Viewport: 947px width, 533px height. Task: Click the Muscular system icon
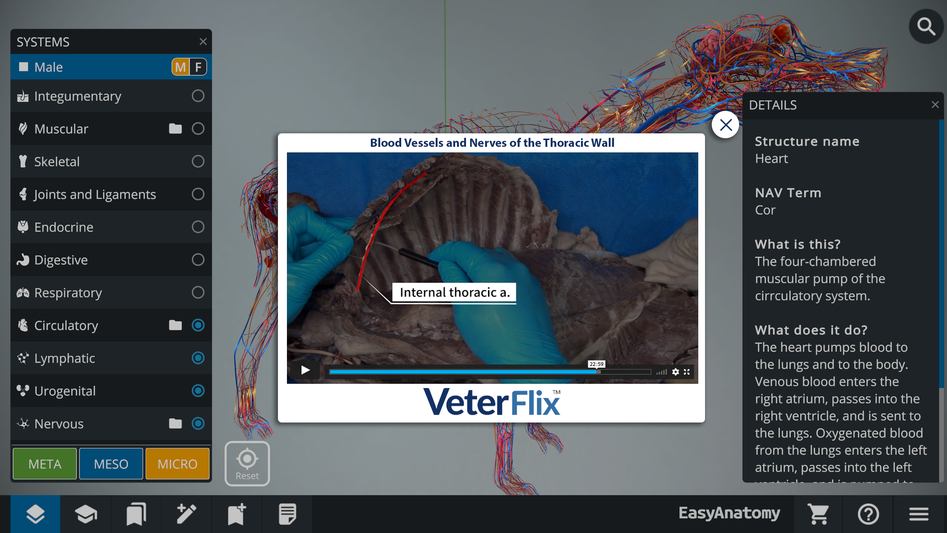point(23,129)
